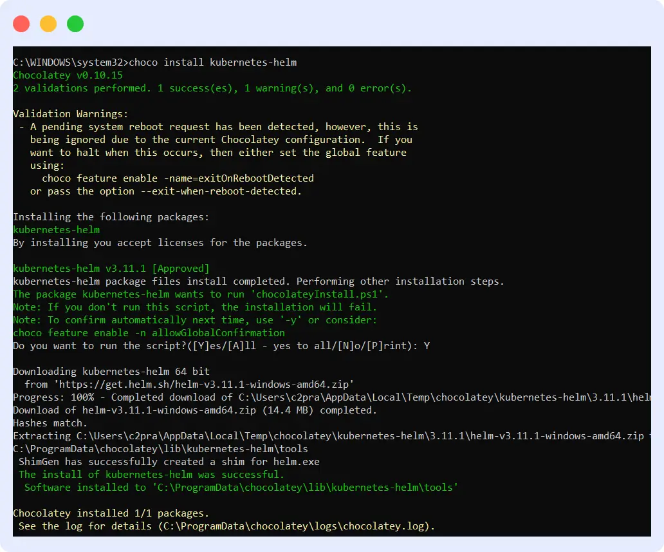The width and height of the screenshot is (664, 552).
Task: Click the Validation Warnings heading
Action: pyautogui.click(x=71, y=113)
